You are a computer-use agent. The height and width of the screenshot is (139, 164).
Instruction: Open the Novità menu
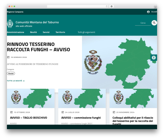tap(33, 32)
